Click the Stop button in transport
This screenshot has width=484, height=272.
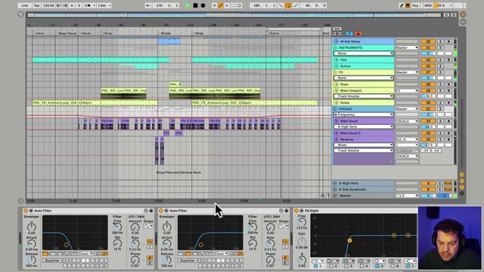pos(195,5)
